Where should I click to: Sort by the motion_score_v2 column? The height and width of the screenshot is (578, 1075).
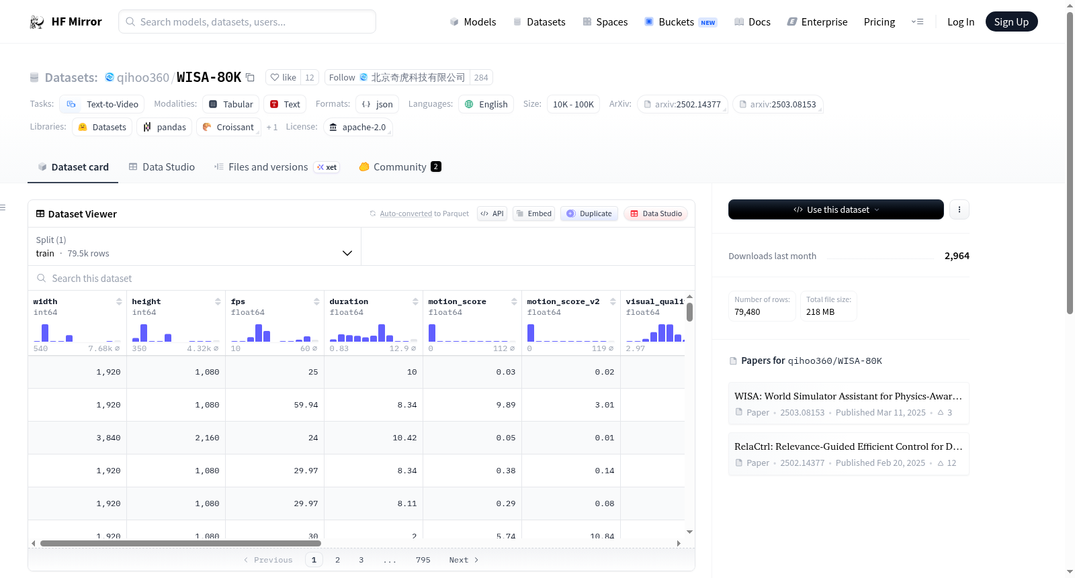click(613, 302)
